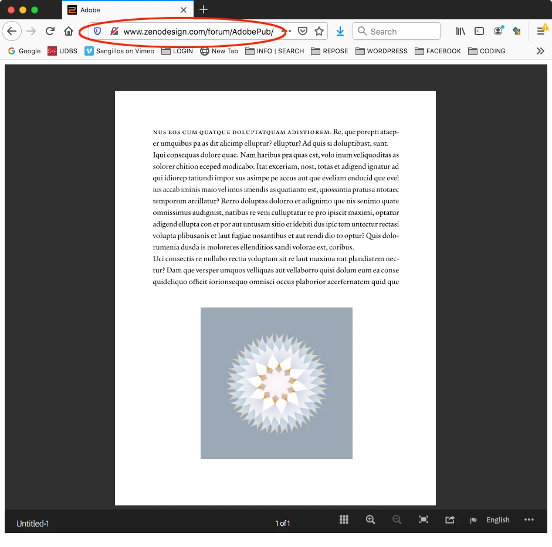The image size is (552, 547).
Task: Open the Library bookmarks icon
Action: pyautogui.click(x=460, y=31)
